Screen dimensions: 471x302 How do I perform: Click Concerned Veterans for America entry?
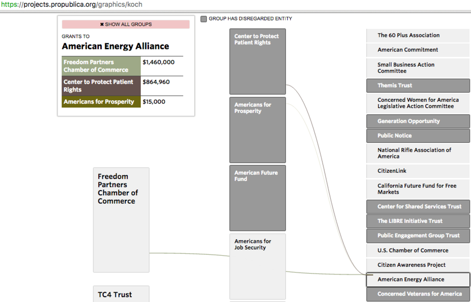[x=418, y=294]
